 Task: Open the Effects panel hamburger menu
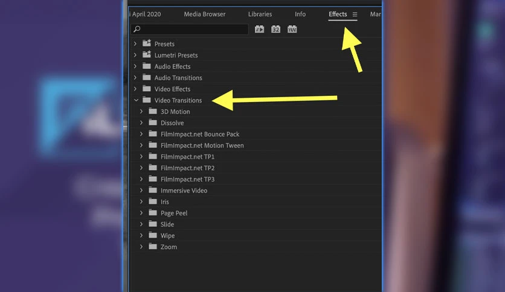(x=355, y=14)
